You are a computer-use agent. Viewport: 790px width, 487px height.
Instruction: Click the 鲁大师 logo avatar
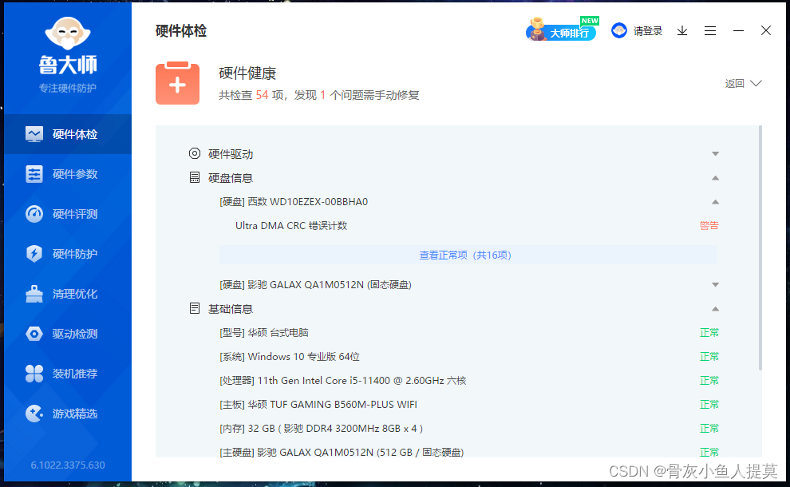pos(68,34)
